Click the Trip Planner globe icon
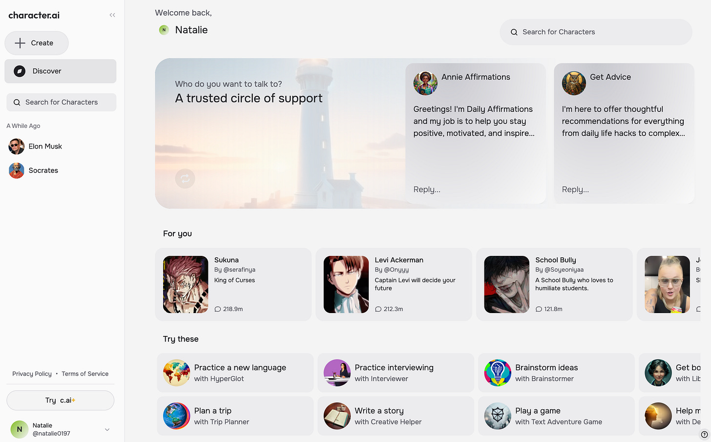 tap(177, 416)
